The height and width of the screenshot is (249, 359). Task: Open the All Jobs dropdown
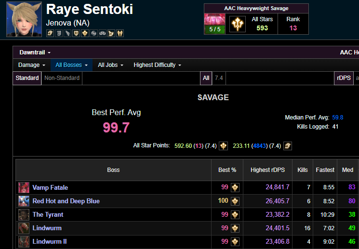click(110, 65)
